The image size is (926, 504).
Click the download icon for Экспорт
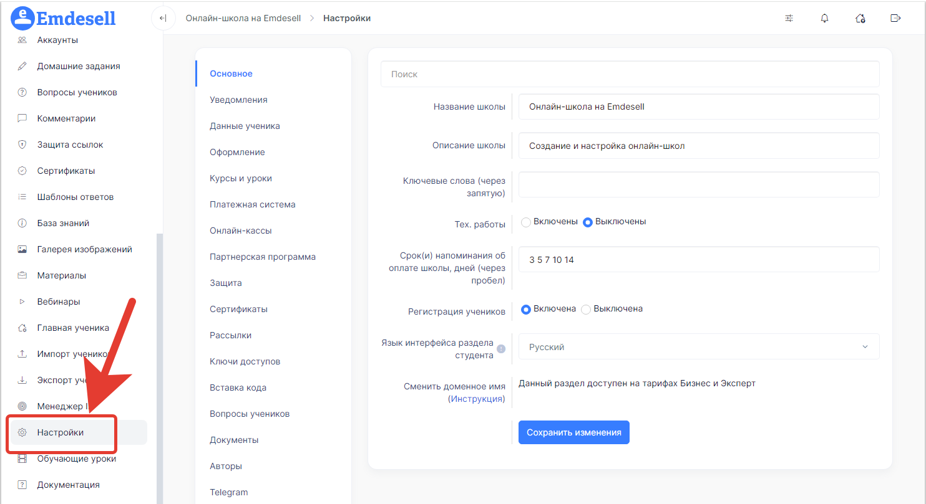click(22, 380)
